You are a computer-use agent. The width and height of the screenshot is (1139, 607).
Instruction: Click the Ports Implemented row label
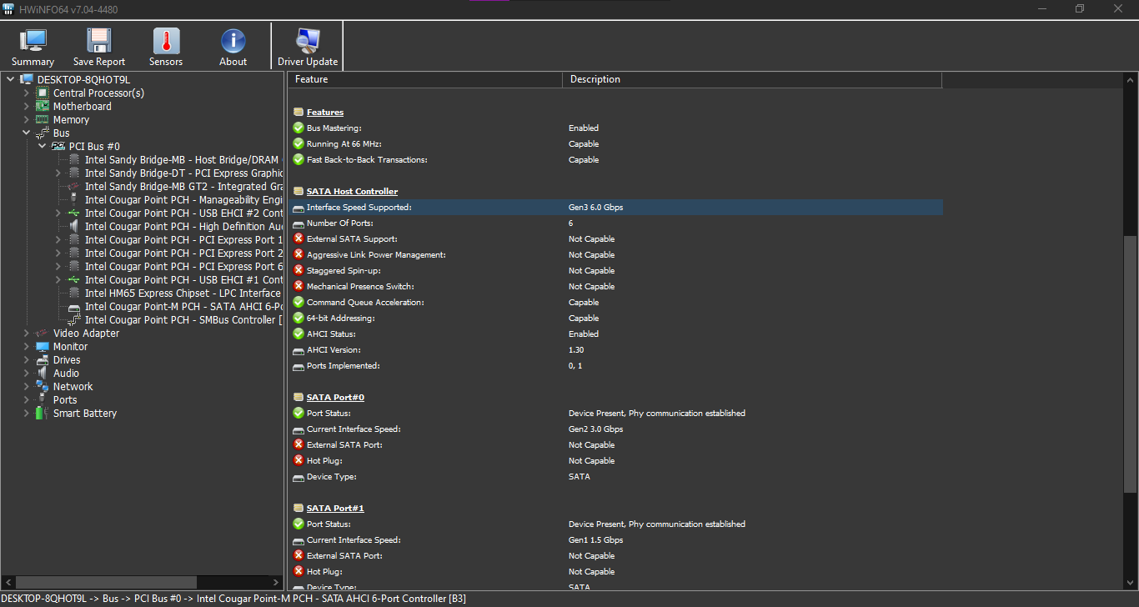(x=343, y=365)
